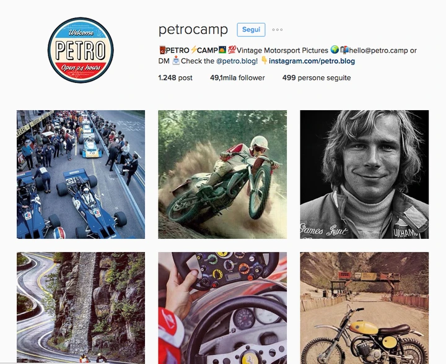
Task: Click the red 100 emoji in bio
Action: (x=232, y=50)
